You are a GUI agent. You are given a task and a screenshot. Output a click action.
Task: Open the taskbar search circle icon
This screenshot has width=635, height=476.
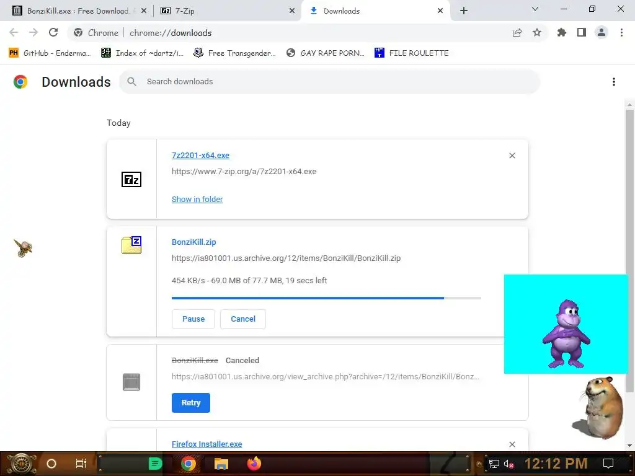click(51, 464)
